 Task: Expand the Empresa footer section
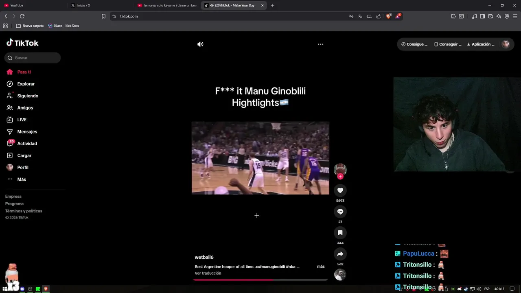13,197
